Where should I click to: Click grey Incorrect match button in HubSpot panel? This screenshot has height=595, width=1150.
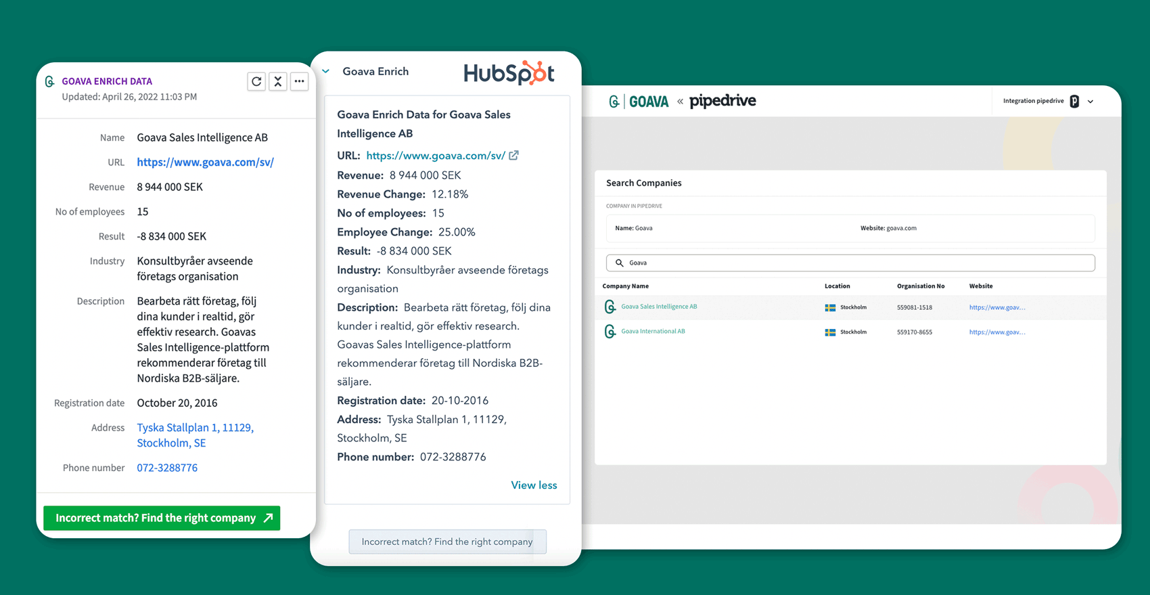point(447,542)
